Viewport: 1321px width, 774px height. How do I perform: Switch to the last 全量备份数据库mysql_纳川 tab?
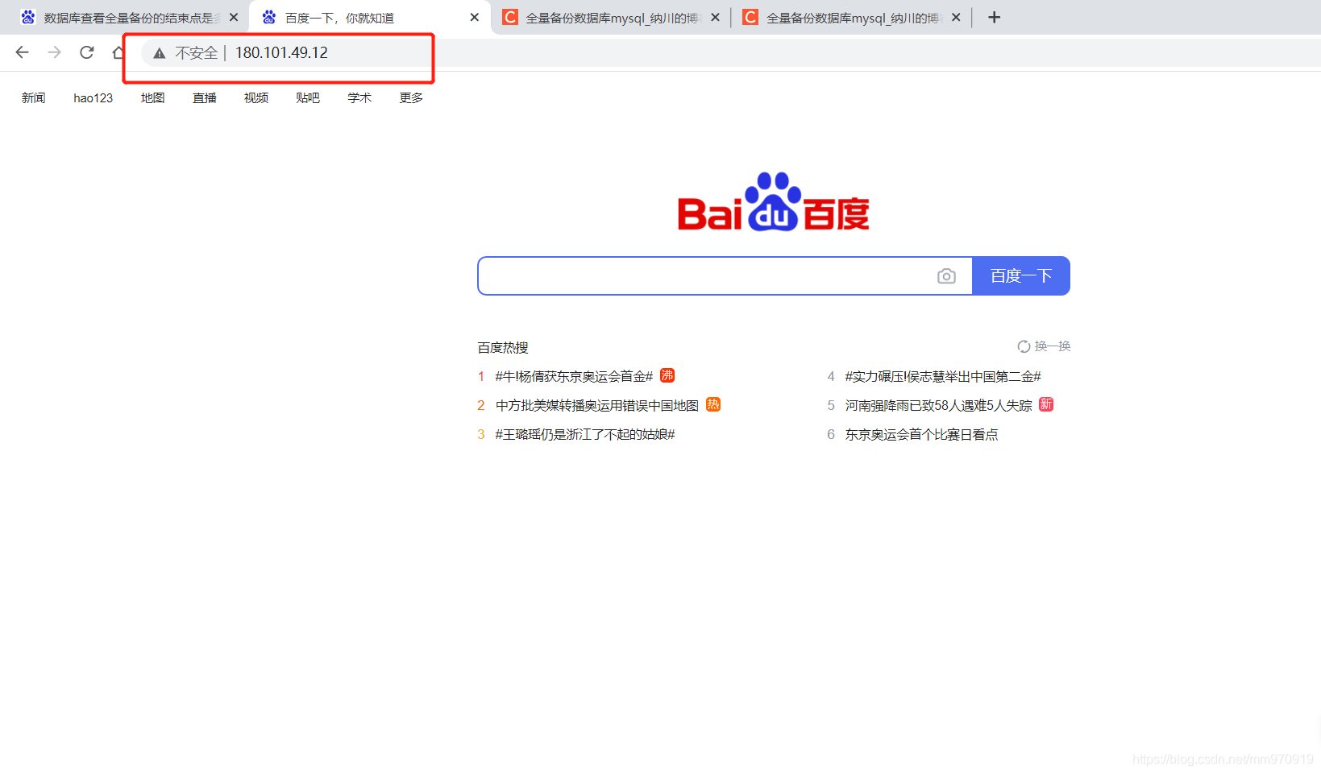pos(852,18)
